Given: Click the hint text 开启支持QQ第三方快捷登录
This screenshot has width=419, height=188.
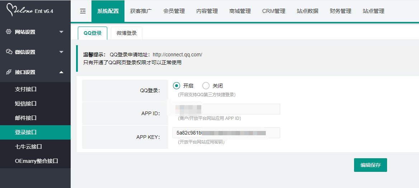Looking at the screenshot, I should [207, 95].
